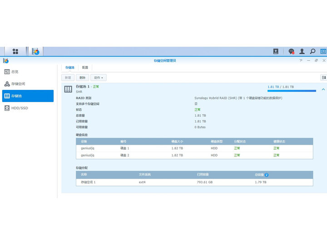Open the notifications chat bubble icon
Viewport: 327px width, 245px height.
pos(291,52)
